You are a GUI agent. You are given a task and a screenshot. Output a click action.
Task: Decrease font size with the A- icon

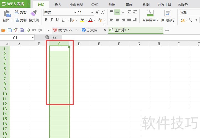103,12
